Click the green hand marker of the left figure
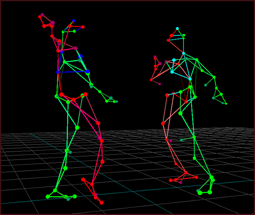 point(111,98)
